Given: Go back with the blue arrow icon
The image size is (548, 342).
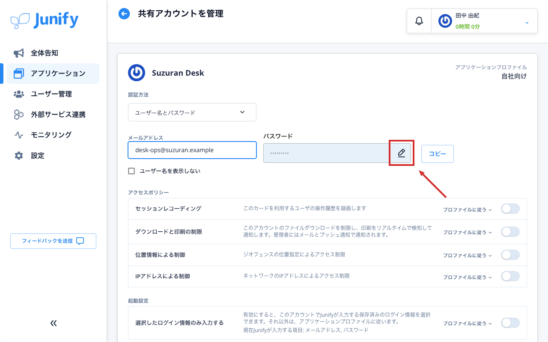Looking at the screenshot, I should tap(124, 14).
